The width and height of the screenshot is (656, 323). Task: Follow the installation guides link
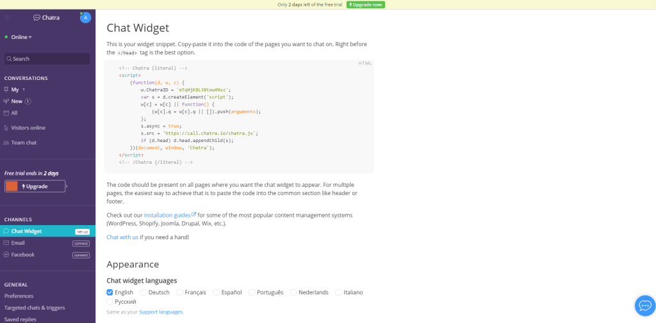point(167,215)
